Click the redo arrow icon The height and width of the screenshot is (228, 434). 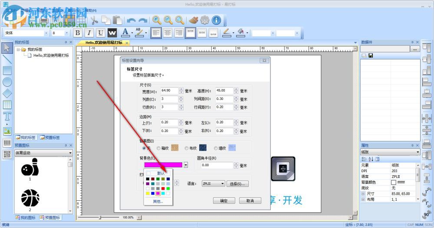pyautogui.click(x=143, y=20)
